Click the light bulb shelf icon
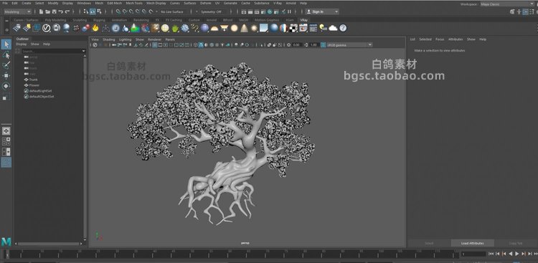The width and height of the screenshot is (538, 263). coord(323,28)
